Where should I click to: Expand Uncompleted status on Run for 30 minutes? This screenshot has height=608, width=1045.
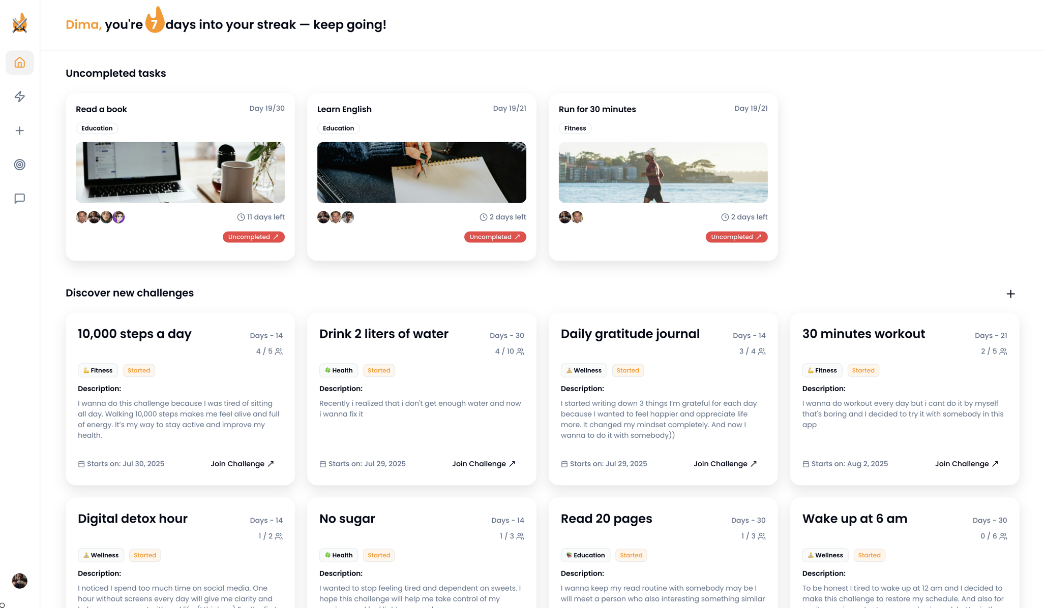click(736, 237)
